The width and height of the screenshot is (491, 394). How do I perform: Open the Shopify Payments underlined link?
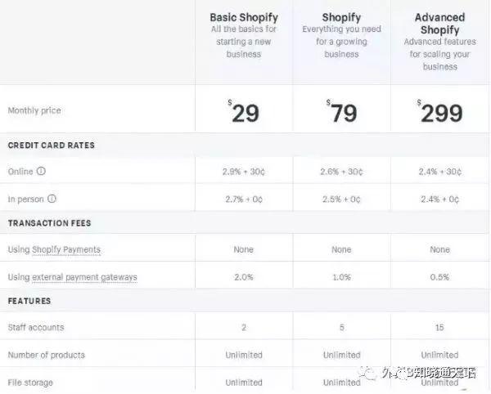click(x=66, y=249)
